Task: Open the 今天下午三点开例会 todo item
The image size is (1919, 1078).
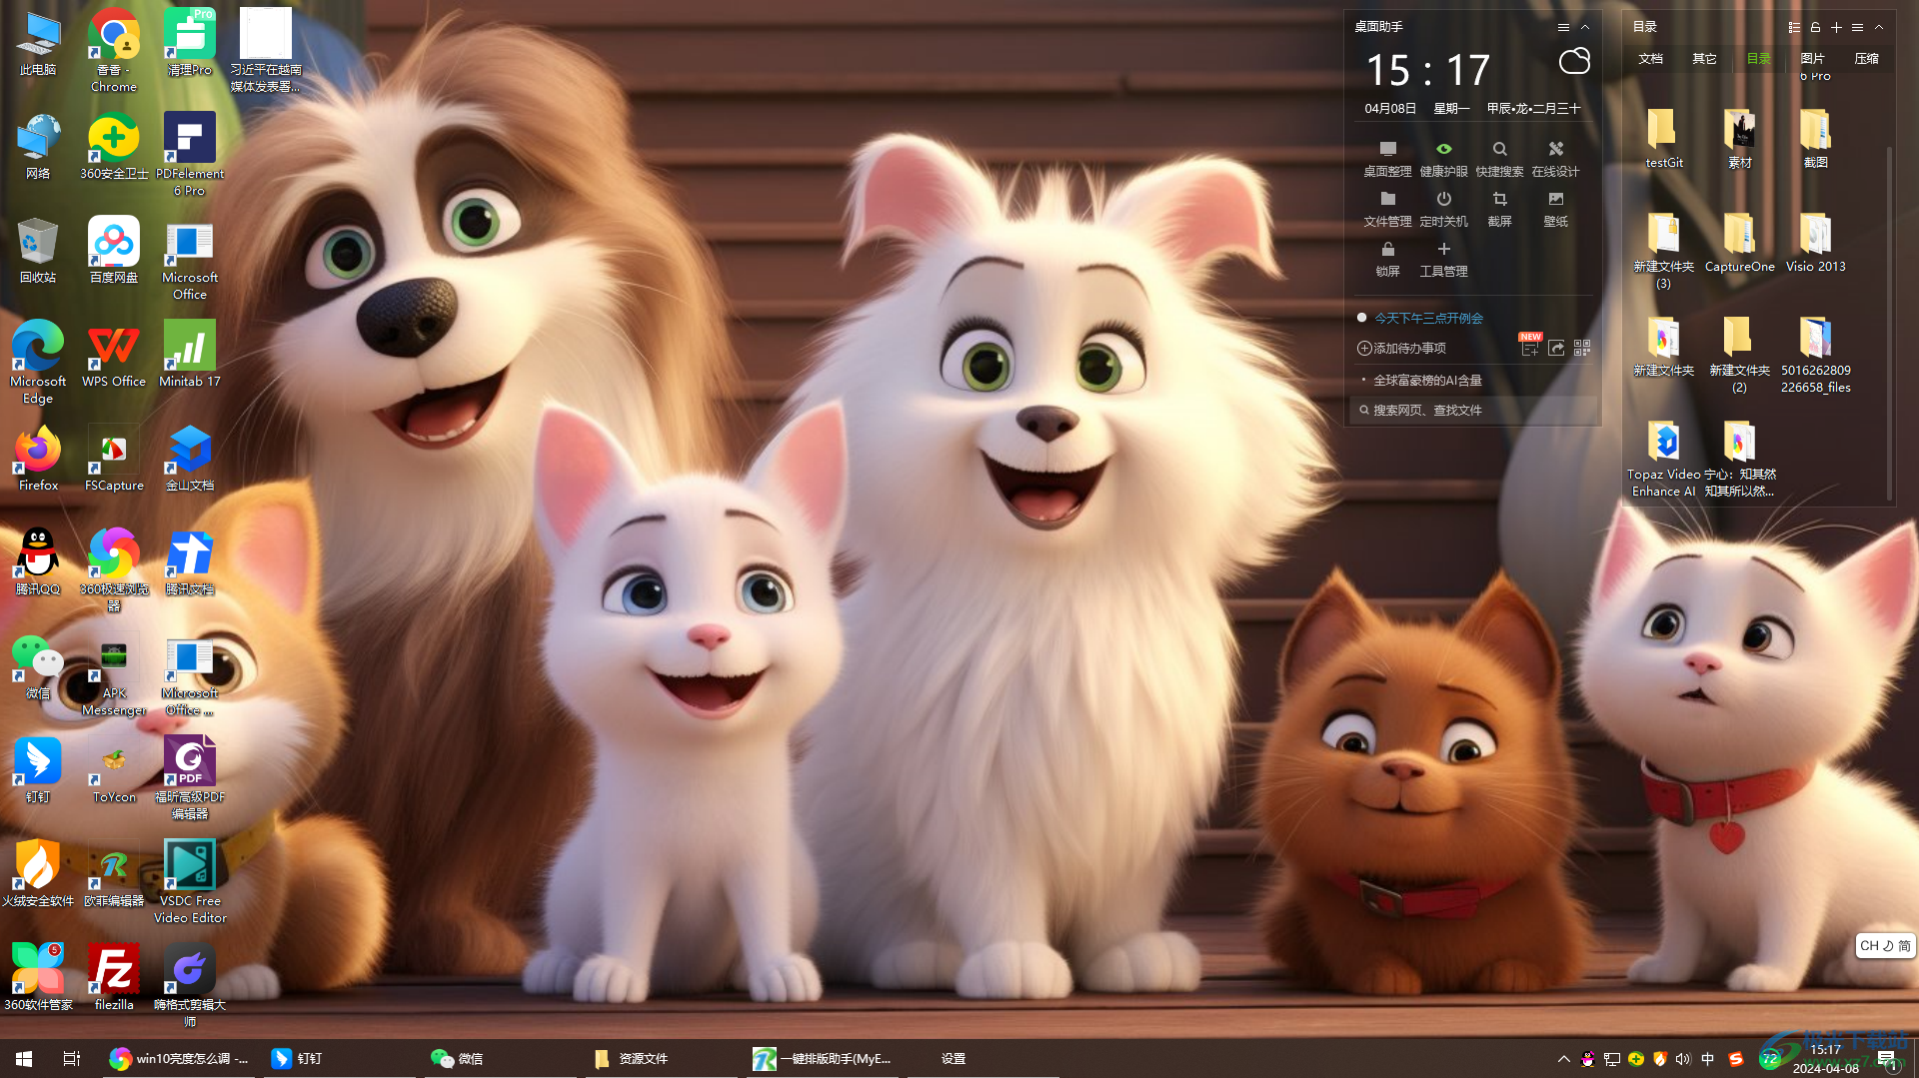Action: (1428, 318)
